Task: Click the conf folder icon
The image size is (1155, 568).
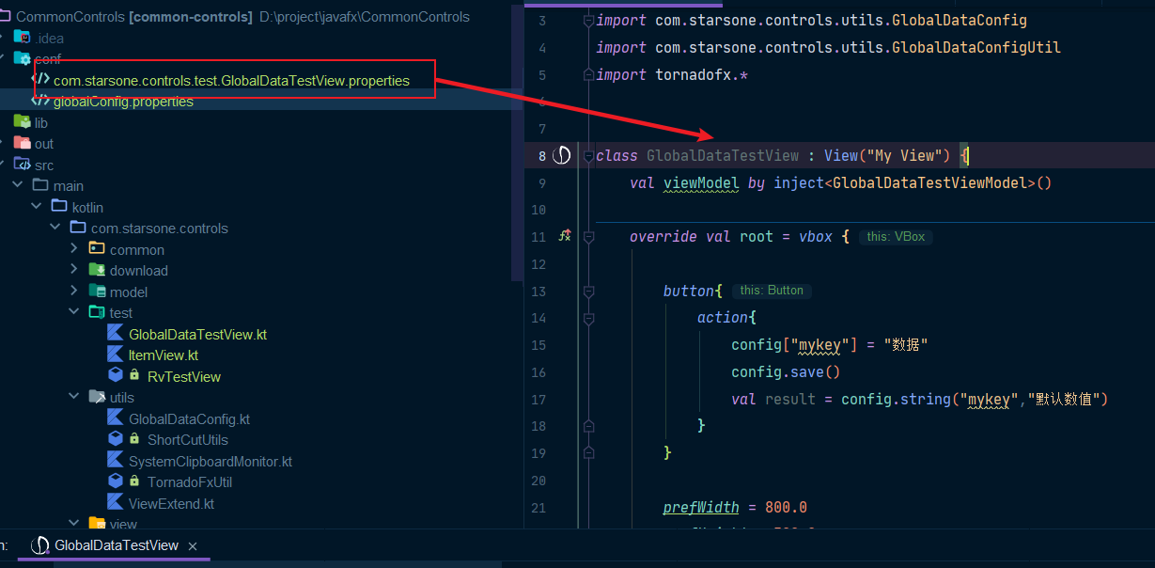Action: [22, 58]
